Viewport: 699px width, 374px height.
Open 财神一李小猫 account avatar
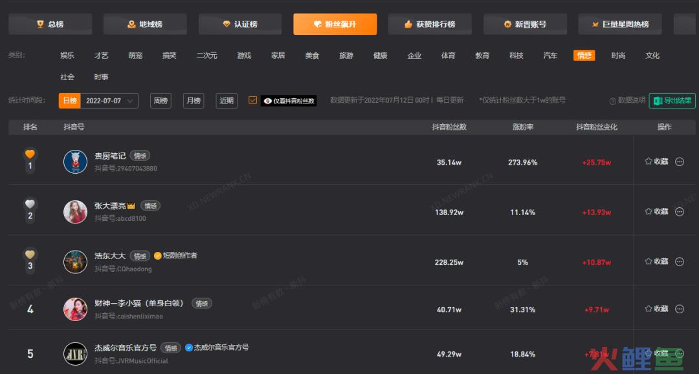click(x=75, y=309)
